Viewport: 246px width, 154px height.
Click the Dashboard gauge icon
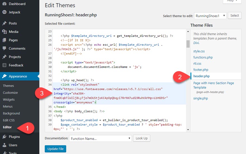click(4, 4)
